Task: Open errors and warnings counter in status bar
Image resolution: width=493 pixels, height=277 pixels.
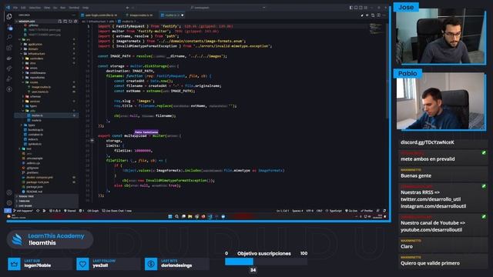Action: pyautogui.click(x=55, y=211)
